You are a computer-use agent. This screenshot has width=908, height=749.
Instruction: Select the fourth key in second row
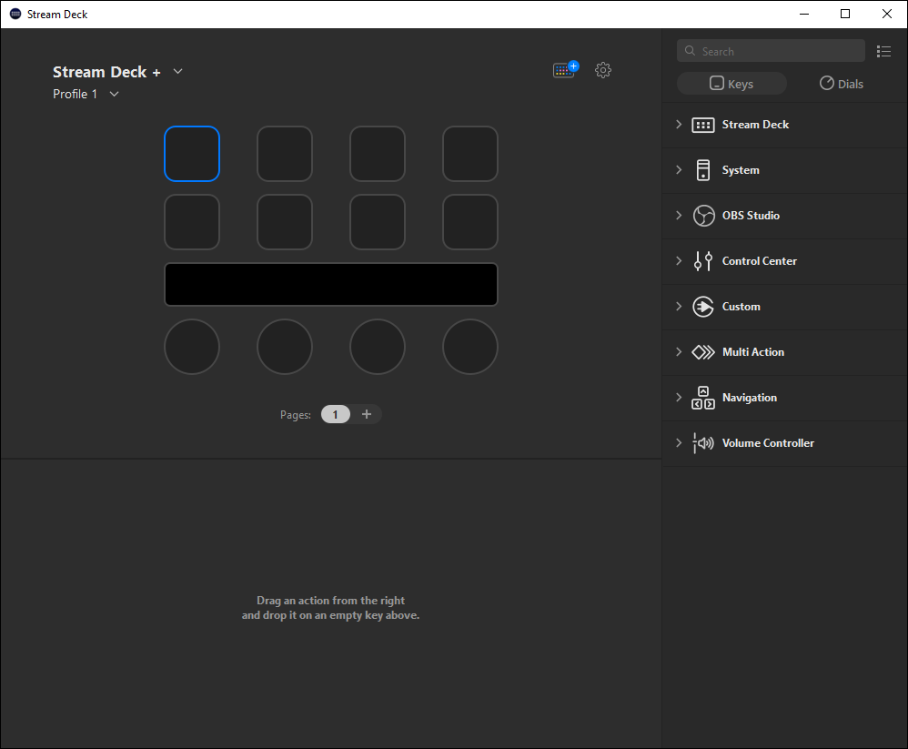469,222
